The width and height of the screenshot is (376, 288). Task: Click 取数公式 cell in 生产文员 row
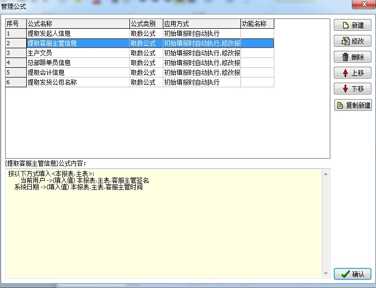point(146,53)
